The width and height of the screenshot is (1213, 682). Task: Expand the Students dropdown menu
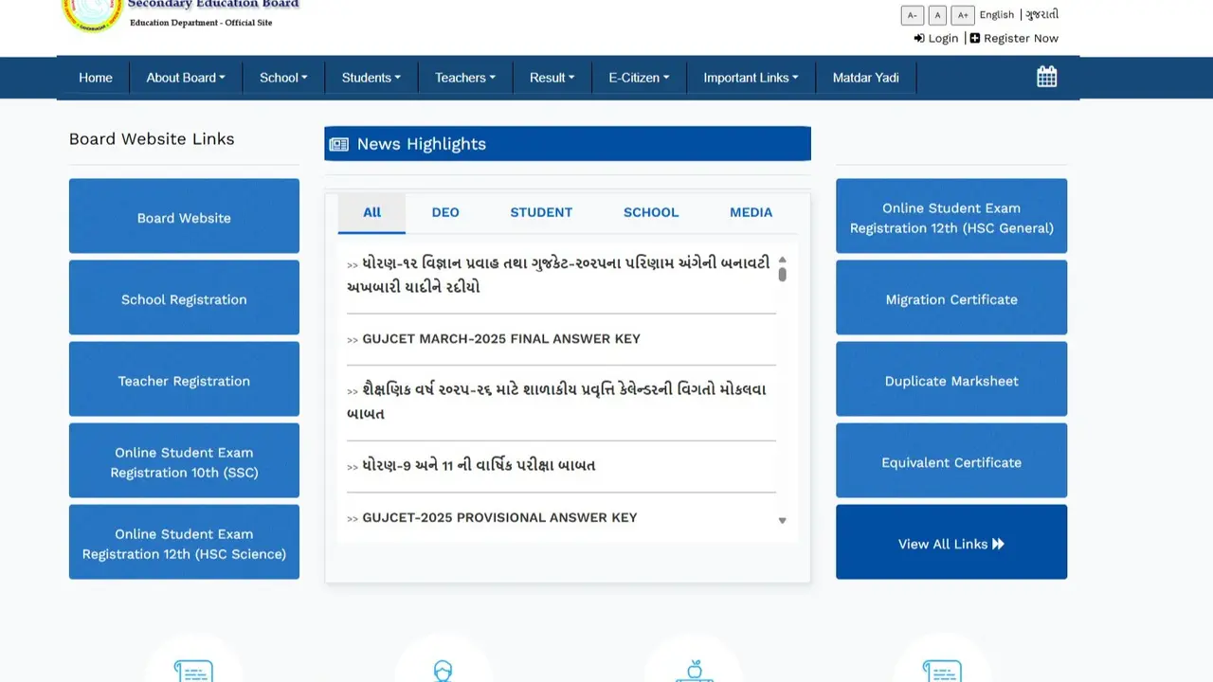[371, 78]
